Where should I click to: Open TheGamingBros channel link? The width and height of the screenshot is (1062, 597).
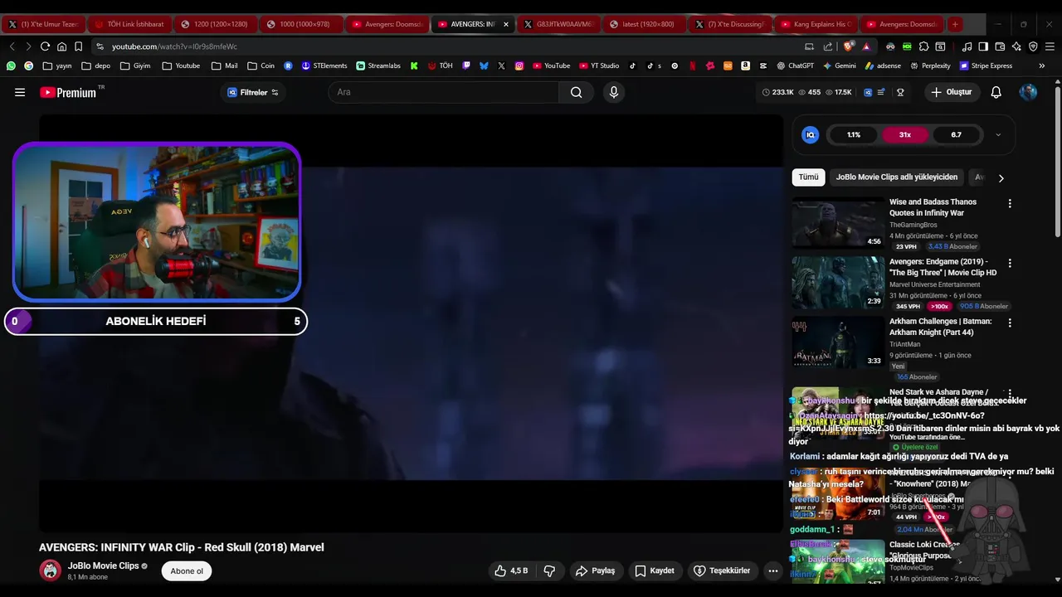(x=913, y=225)
